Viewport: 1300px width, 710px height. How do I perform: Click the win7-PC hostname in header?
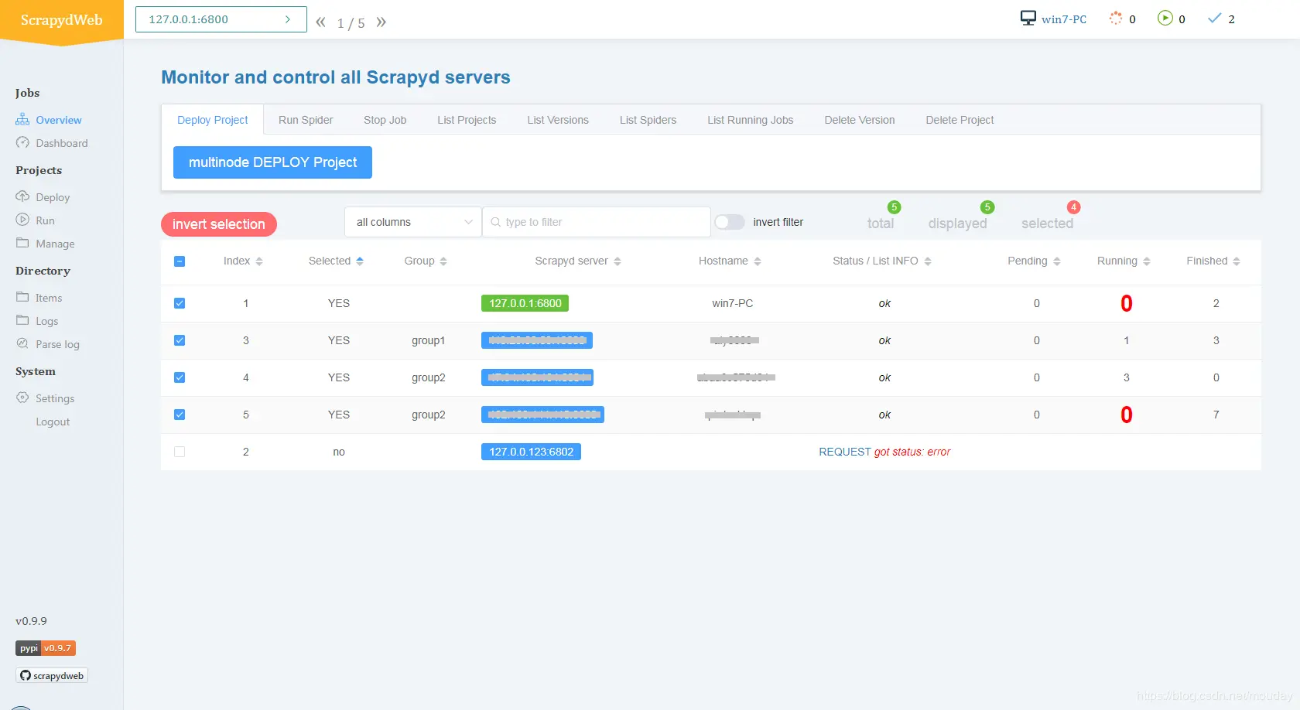point(1064,19)
